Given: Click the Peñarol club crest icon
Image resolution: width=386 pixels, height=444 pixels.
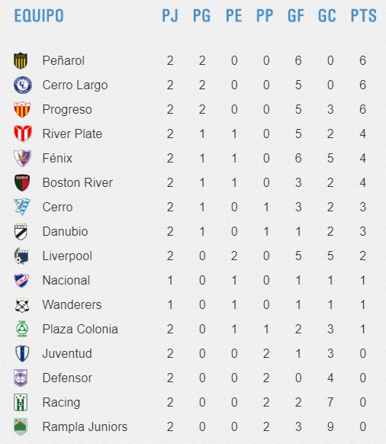Looking at the screenshot, I should click(21, 60).
